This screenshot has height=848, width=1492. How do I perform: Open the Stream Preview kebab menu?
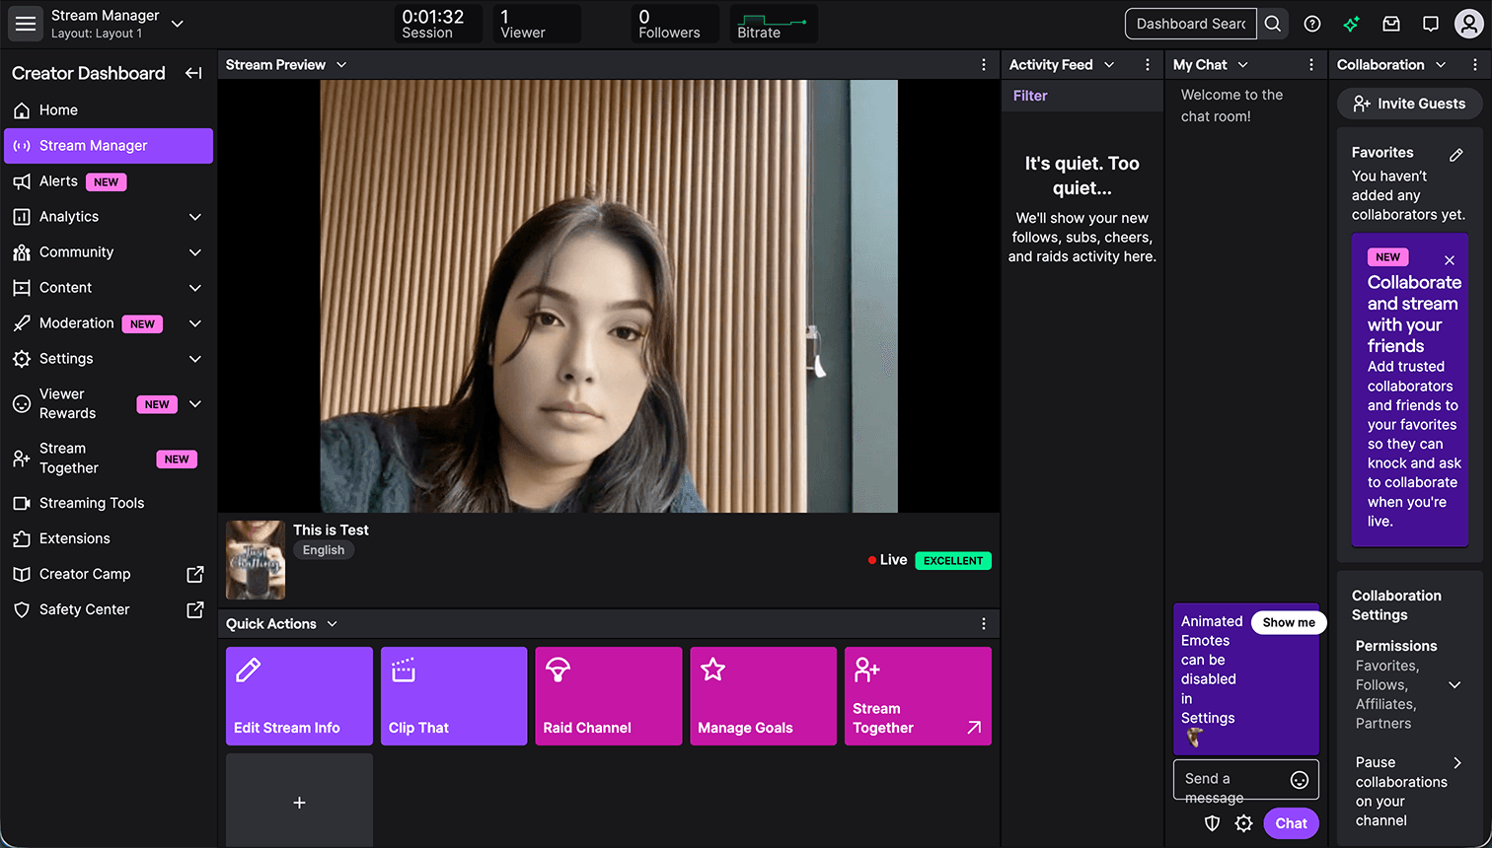[x=983, y=64]
